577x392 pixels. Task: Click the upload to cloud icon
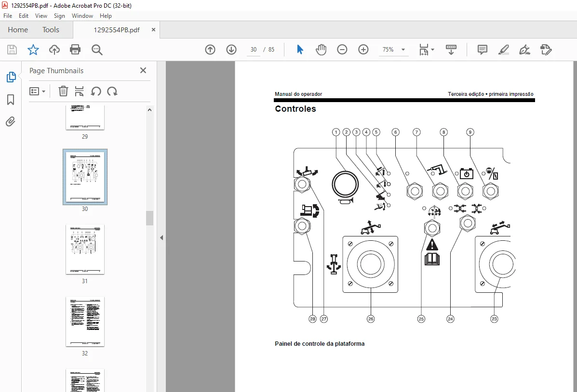[54, 50]
